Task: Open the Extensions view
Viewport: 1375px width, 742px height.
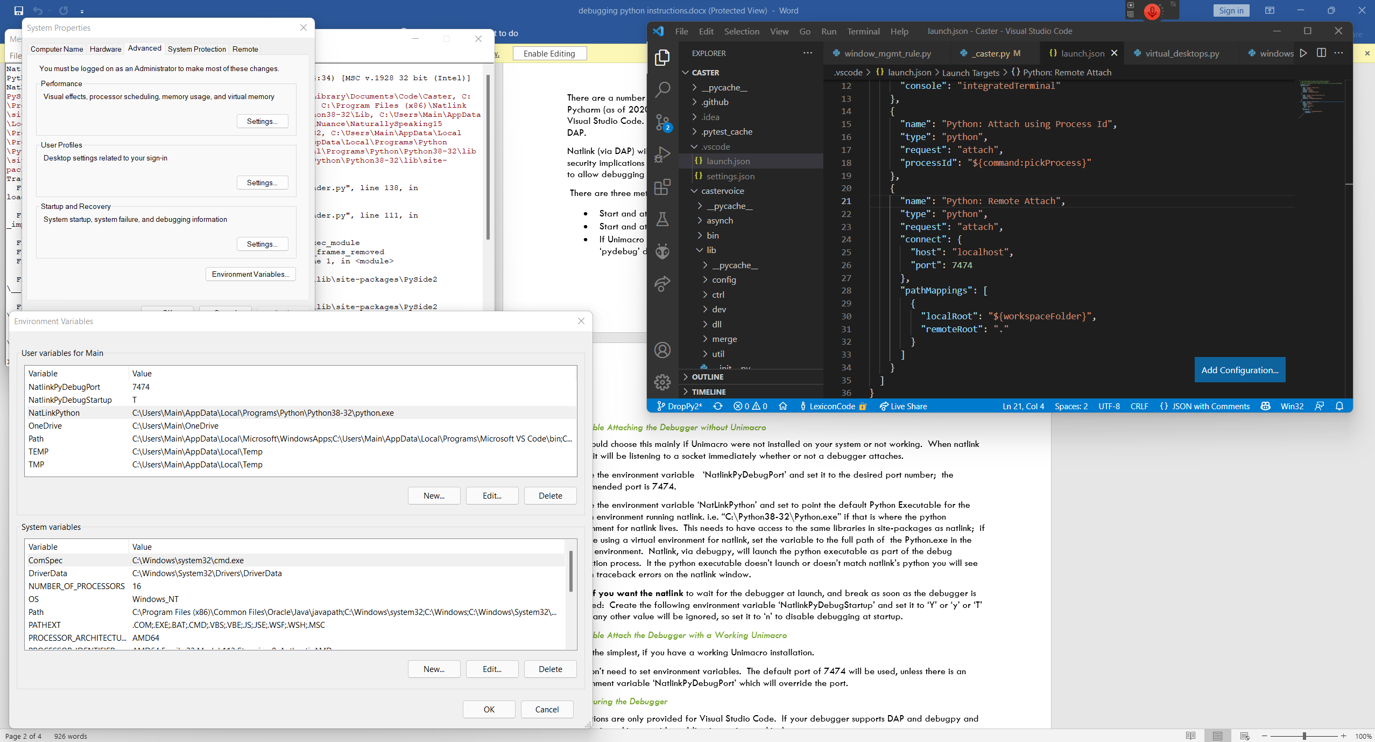Action: pyautogui.click(x=662, y=187)
